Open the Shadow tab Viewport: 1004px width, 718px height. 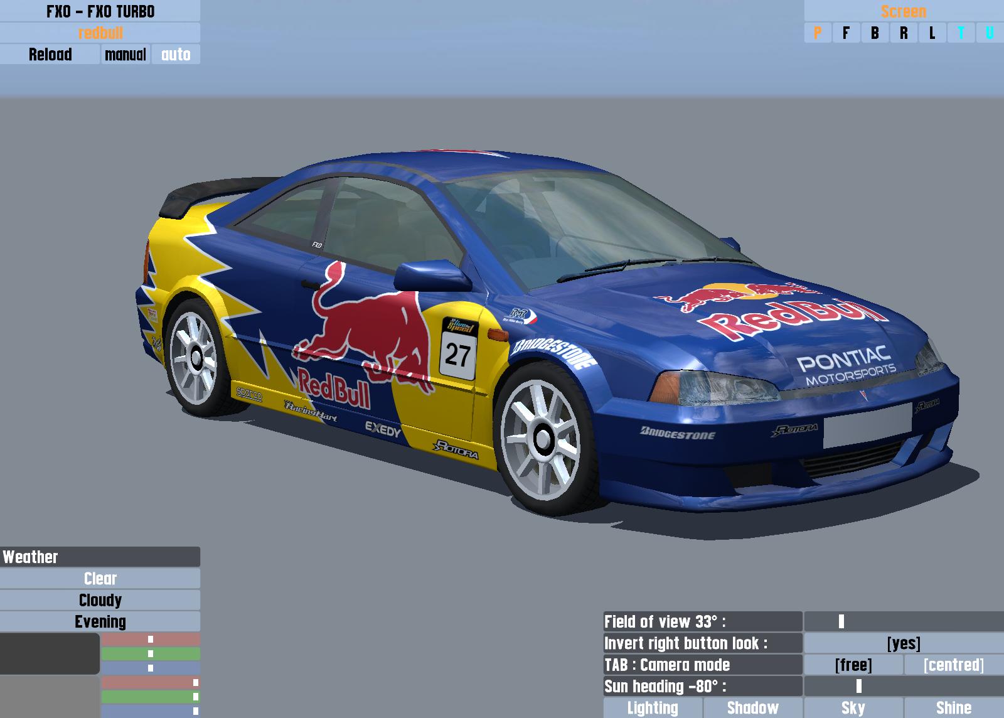tap(753, 708)
